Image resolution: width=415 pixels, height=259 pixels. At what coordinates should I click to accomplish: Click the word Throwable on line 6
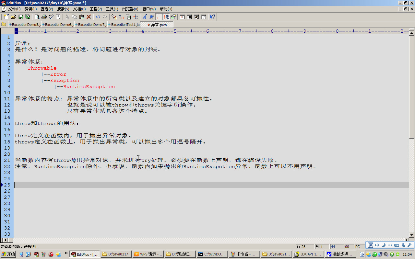tap(42, 68)
